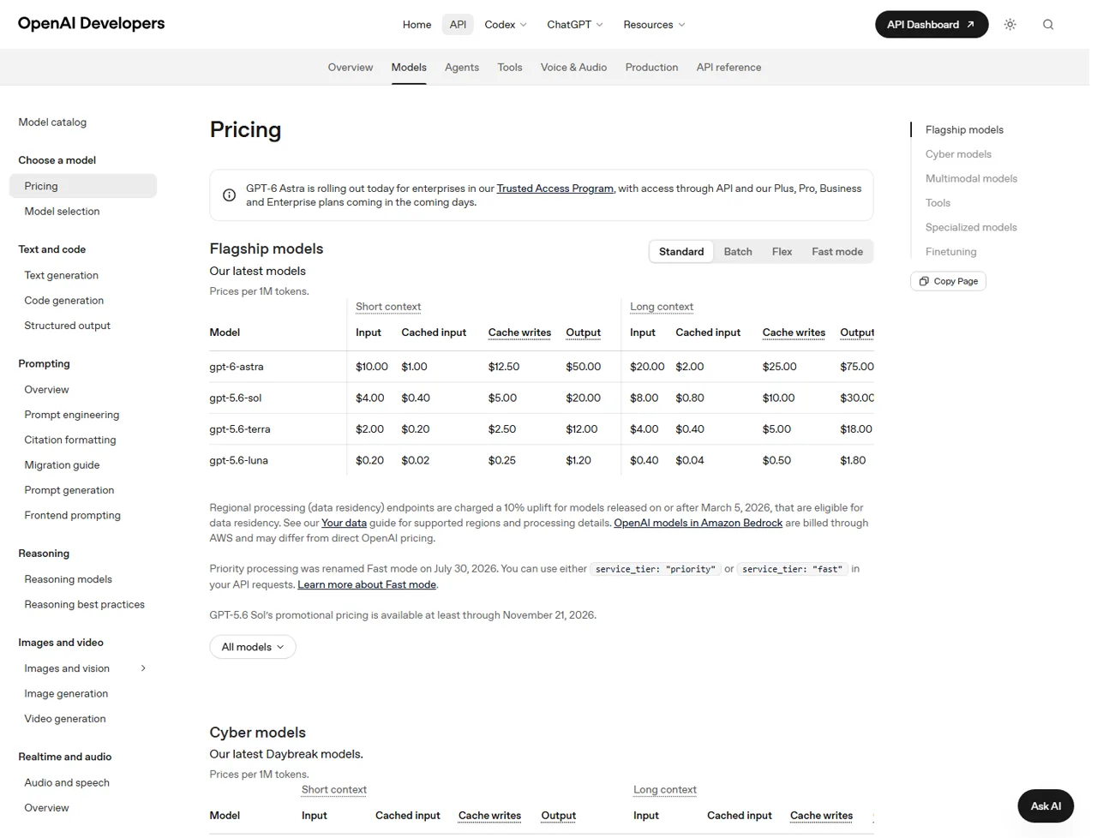This screenshot has width=1097, height=838.
Task: Open the Ask AI assistant
Action: pos(1046,806)
